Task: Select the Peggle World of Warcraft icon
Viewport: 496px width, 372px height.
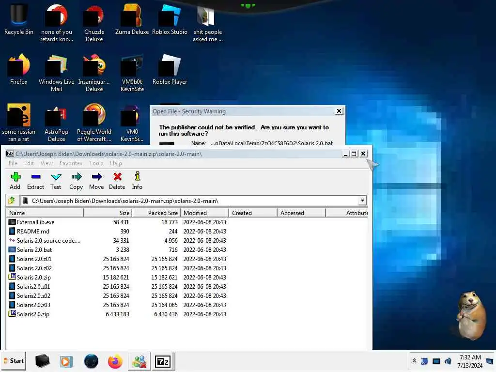Action: 94,123
